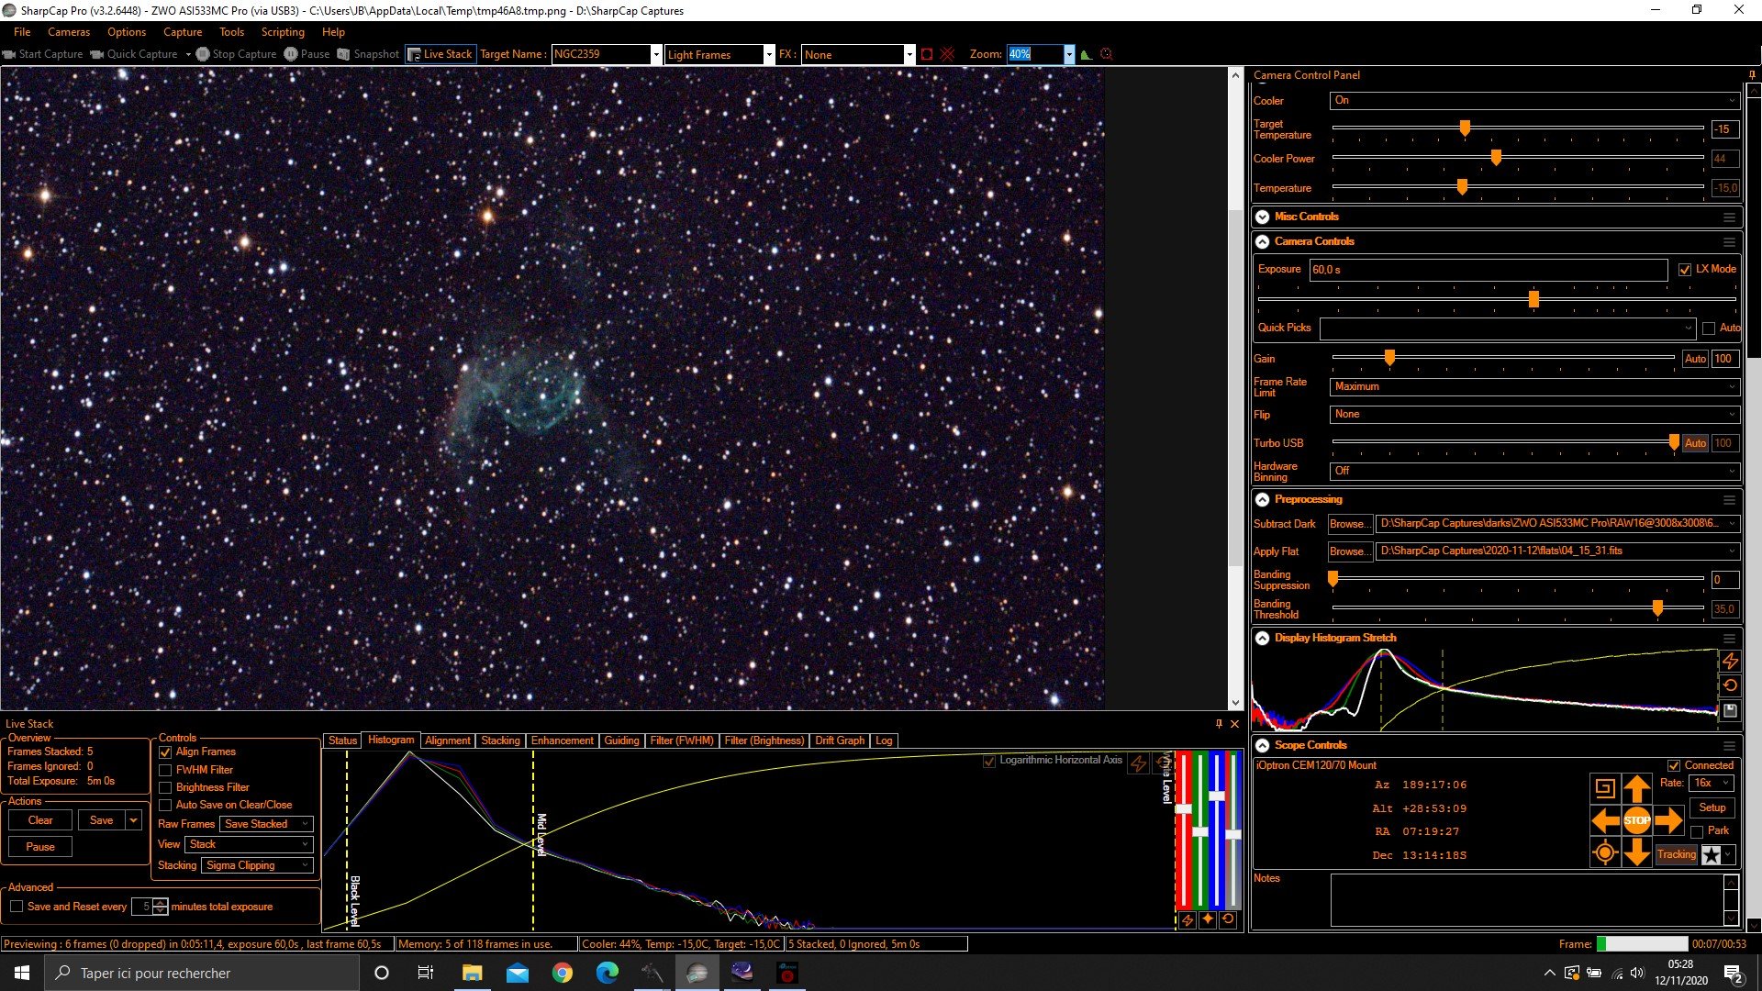Open the Frame Rate Limit dropdown

(x=1534, y=387)
